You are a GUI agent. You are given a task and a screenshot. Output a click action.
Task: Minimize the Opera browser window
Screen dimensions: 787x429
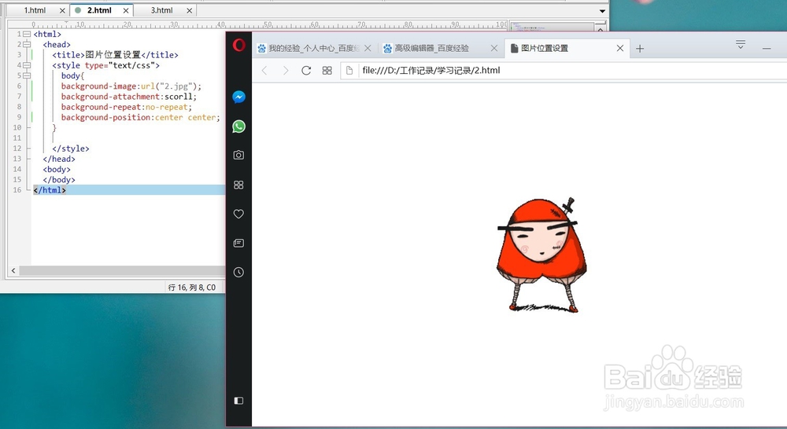pyautogui.click(x=767, y=49)
